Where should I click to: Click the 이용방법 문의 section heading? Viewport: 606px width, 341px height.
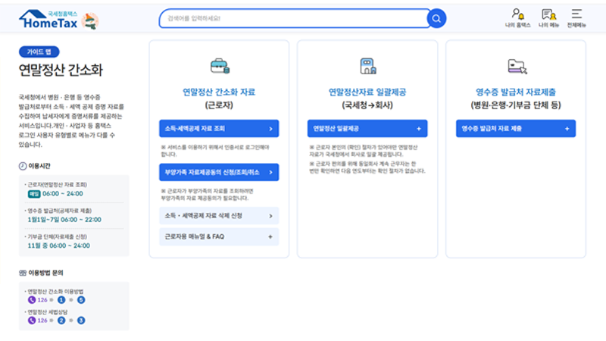[45, 273]
